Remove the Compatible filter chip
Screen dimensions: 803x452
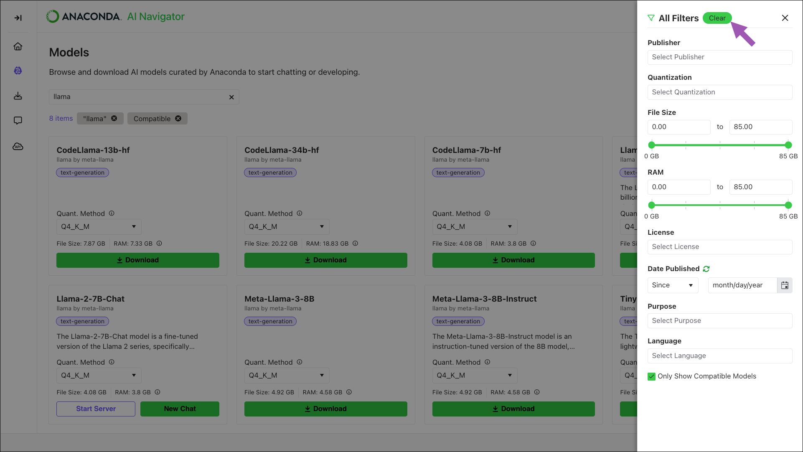pyautogui.click(x=178, y=118)
